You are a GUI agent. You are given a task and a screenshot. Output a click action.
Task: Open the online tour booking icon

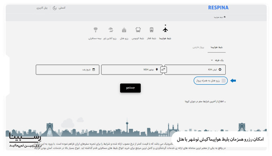pyautogui.click(x=111, y=30)
